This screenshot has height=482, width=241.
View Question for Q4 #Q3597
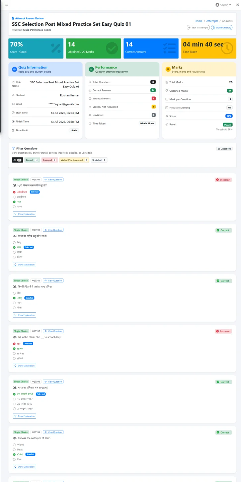(53, 331)
